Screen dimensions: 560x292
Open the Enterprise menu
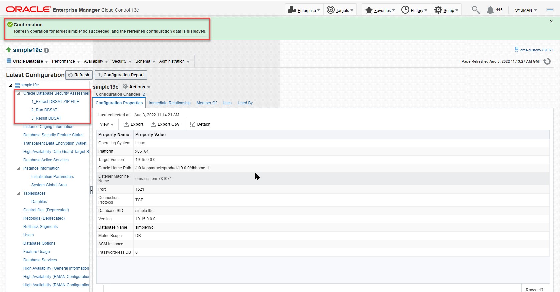tap(304, 10)
